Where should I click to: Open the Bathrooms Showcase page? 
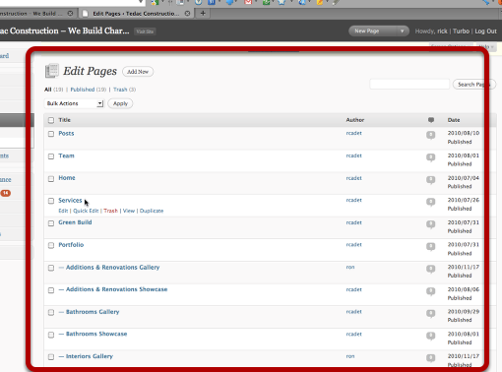pyautogui.click(x=96, y=334)
